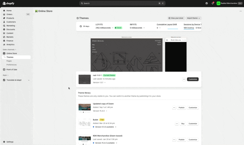Customize the current rad-1-0-1 theme
Image resolution: width=244 pixels, height=145 pixels.
193,79
